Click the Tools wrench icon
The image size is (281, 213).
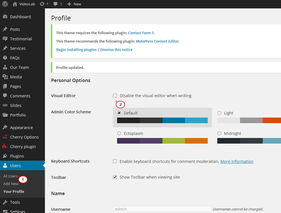tap(5, 202)
